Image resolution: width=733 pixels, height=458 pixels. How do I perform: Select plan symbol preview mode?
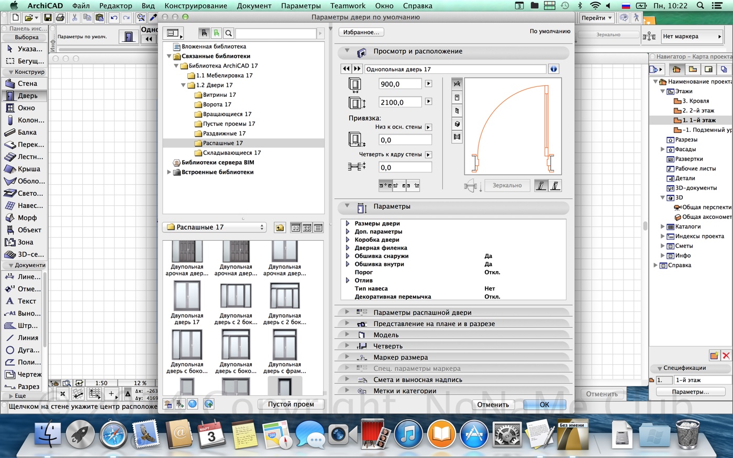pyautogui.click(x=457, y=84)
